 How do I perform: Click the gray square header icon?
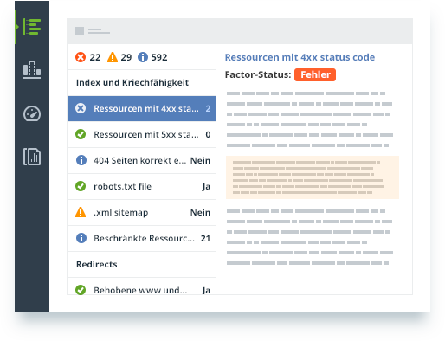pos(80,31)
